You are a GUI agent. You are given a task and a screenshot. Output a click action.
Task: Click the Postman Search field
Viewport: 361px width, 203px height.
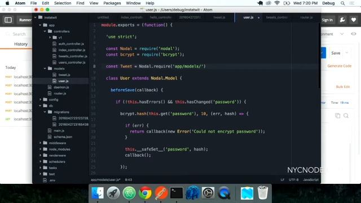pos(19,34)
